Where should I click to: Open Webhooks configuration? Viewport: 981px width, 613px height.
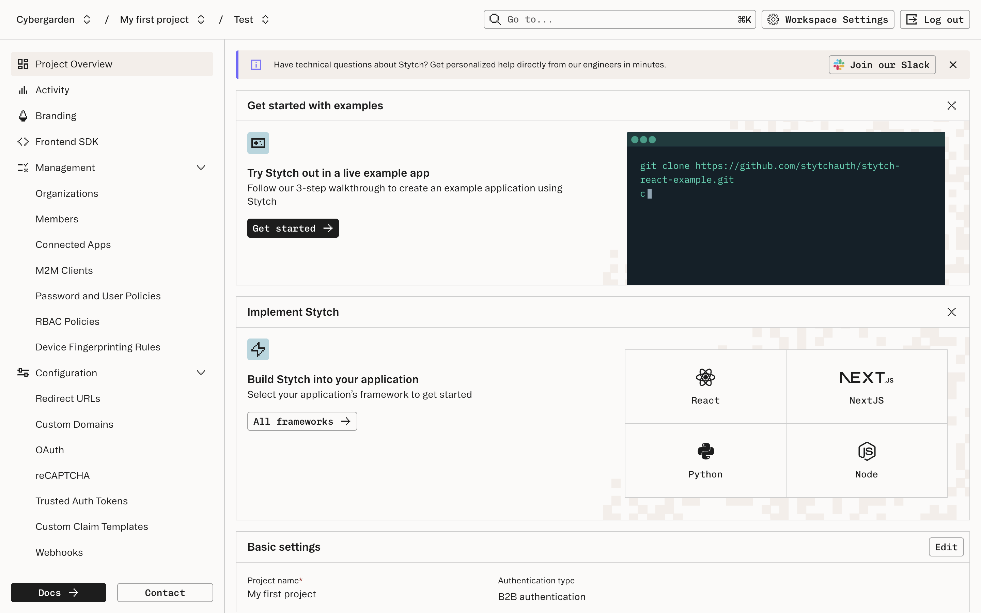pos(59,553)
